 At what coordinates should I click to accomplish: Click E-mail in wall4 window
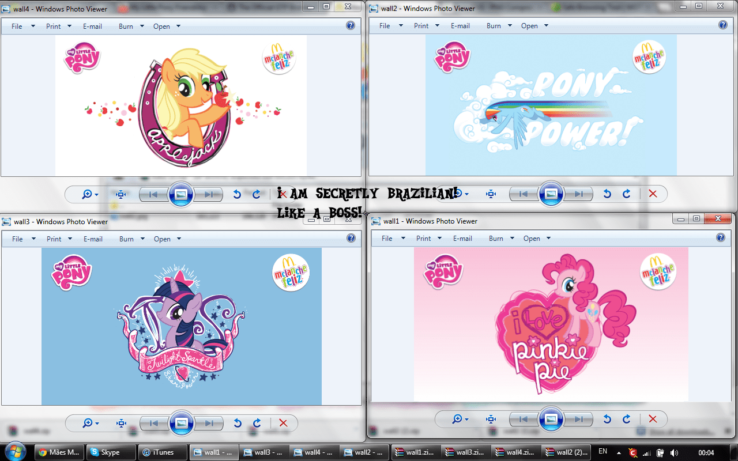[92, 26]
